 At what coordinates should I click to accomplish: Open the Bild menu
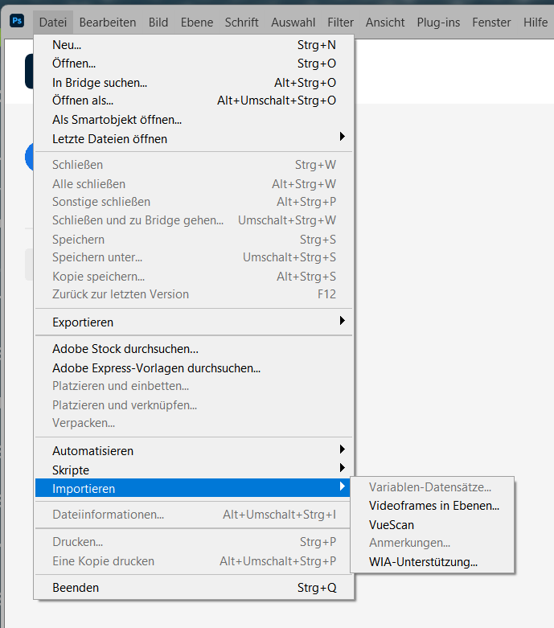click(158, 22)
